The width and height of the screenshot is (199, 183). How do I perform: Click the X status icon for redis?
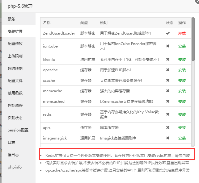[168, 114]
